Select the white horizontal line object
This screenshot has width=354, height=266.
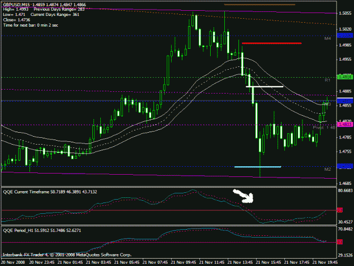[x=265, y=86]
